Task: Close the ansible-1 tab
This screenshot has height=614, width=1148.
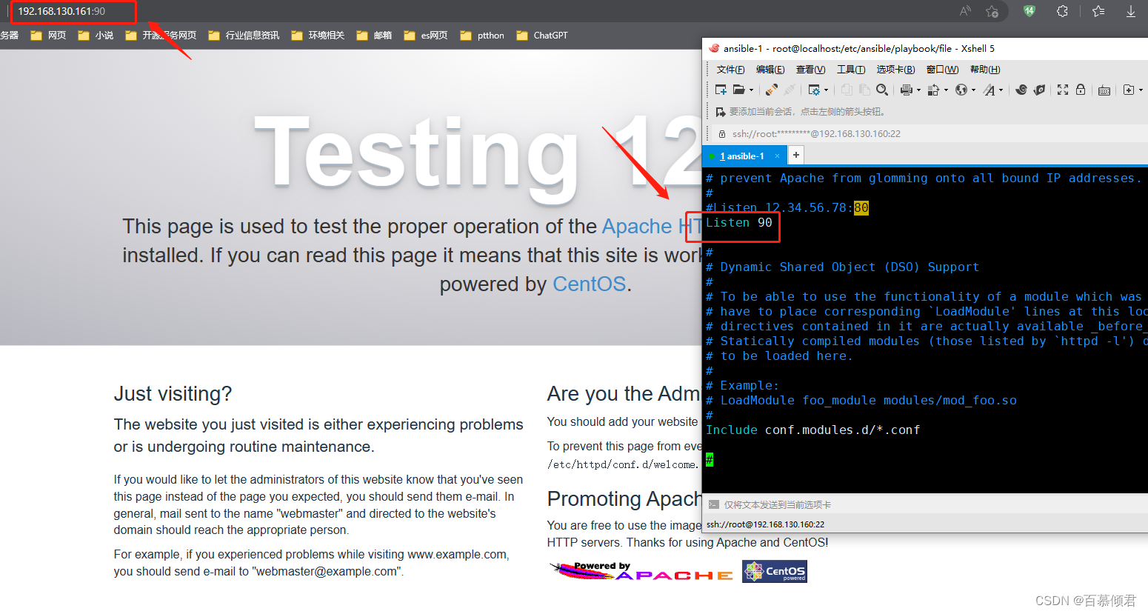Action: coord(777,156)
